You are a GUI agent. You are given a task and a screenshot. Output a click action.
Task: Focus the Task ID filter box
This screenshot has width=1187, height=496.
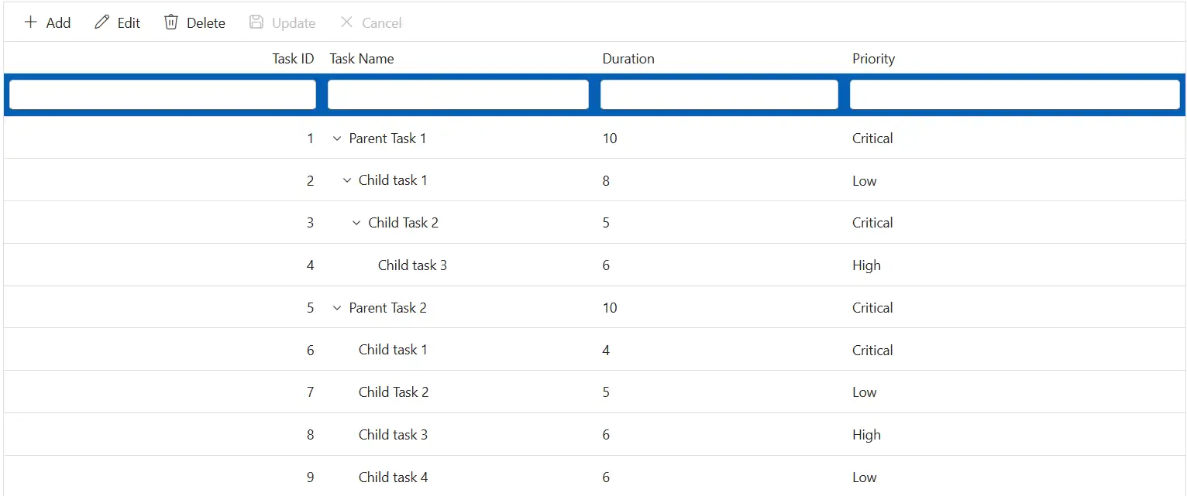pos(163,94)
